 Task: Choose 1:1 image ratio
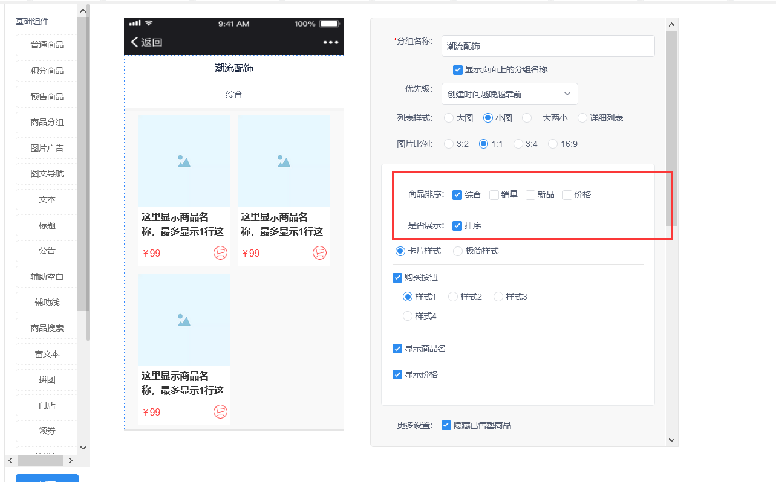483,144
